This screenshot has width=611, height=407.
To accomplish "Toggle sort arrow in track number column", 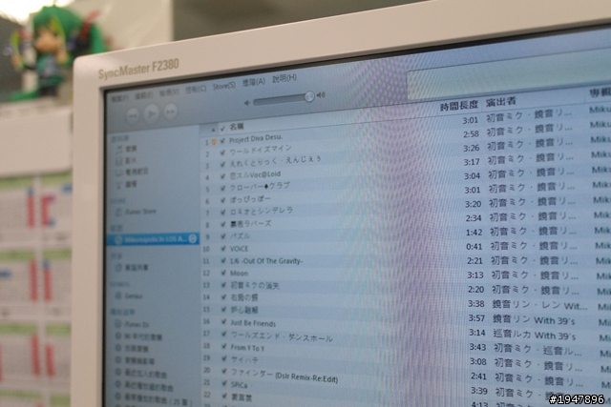I will tap(213, 130).
